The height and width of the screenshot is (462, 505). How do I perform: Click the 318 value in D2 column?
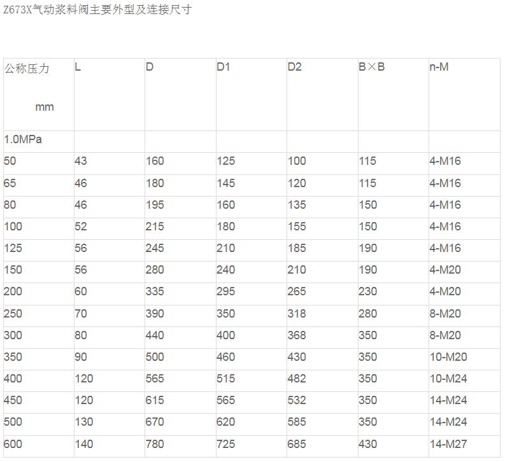click(297, 314)
